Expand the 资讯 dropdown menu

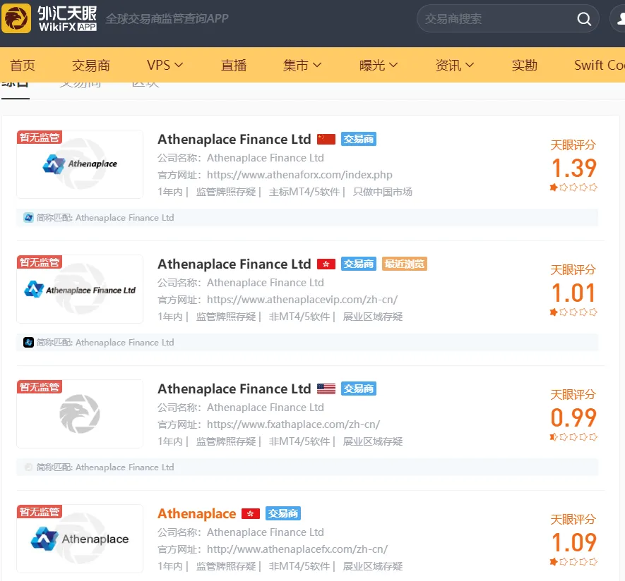coord(454,66)
